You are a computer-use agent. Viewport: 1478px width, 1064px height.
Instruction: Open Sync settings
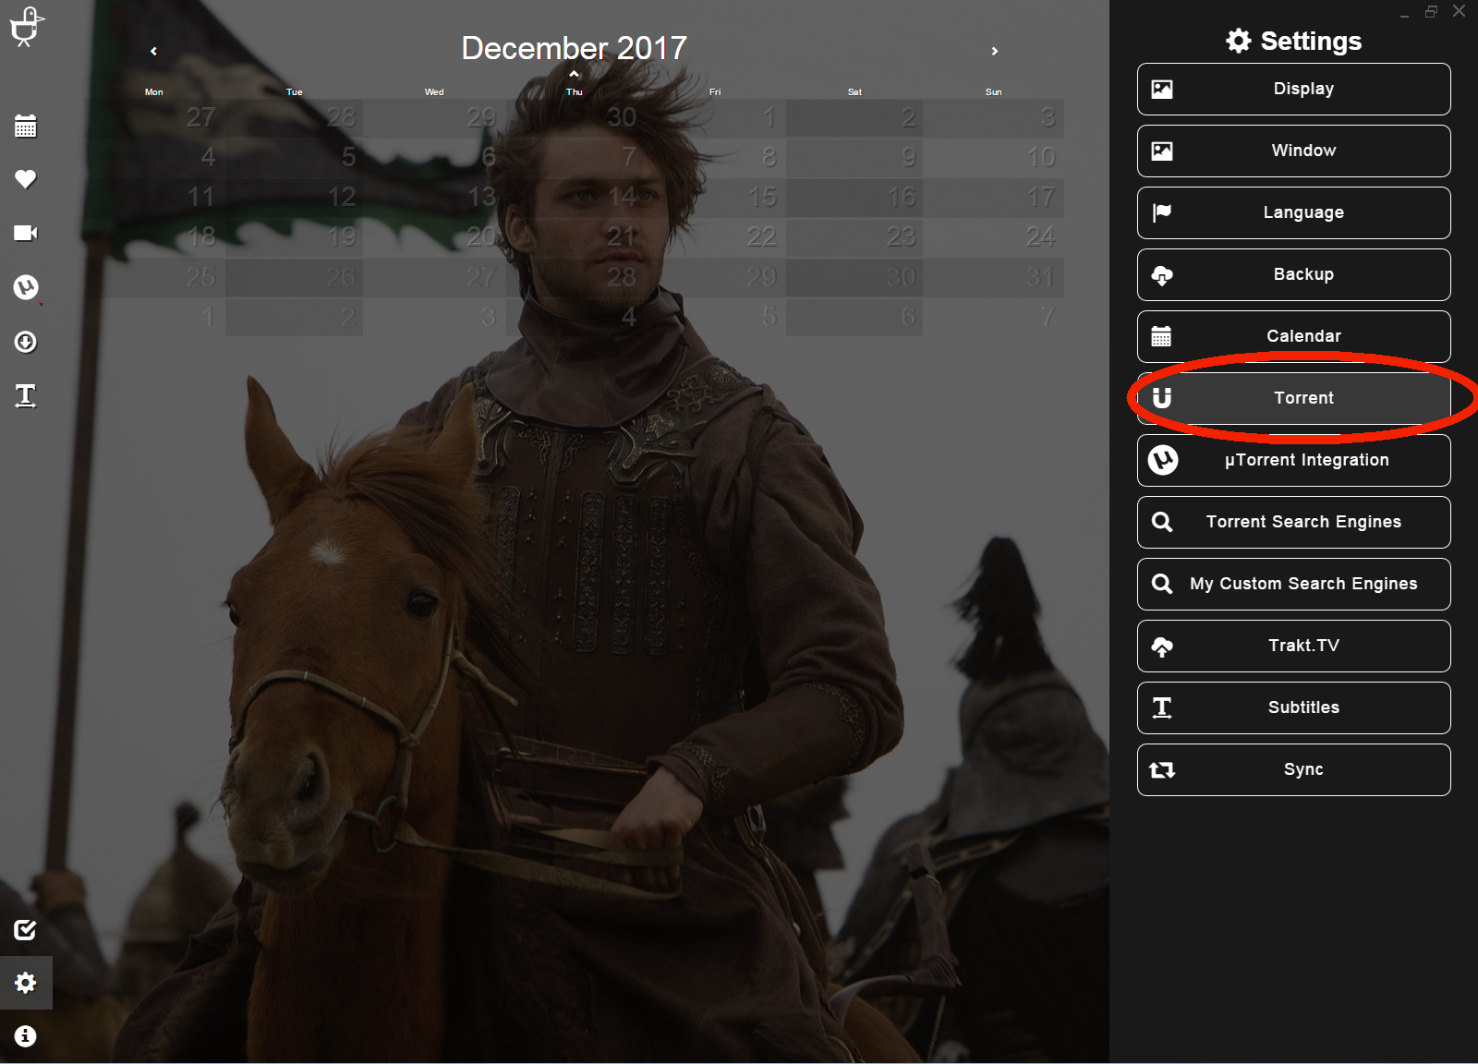pyautogui.click(x=1294, y=770)
